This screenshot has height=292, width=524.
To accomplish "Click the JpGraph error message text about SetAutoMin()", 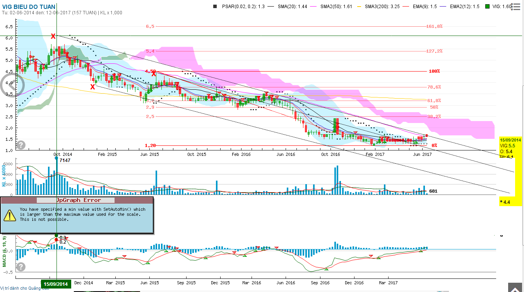I will coord(82,214).
